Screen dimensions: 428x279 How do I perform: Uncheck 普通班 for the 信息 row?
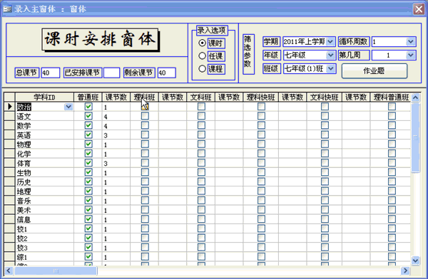(x=88, y=219)
